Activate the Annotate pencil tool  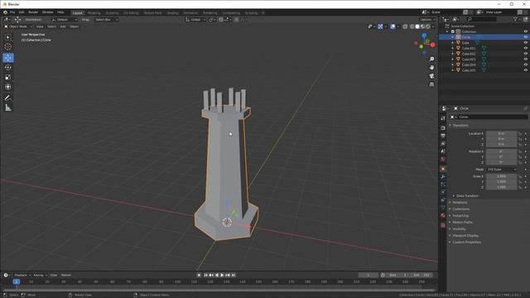pos(8,98)
